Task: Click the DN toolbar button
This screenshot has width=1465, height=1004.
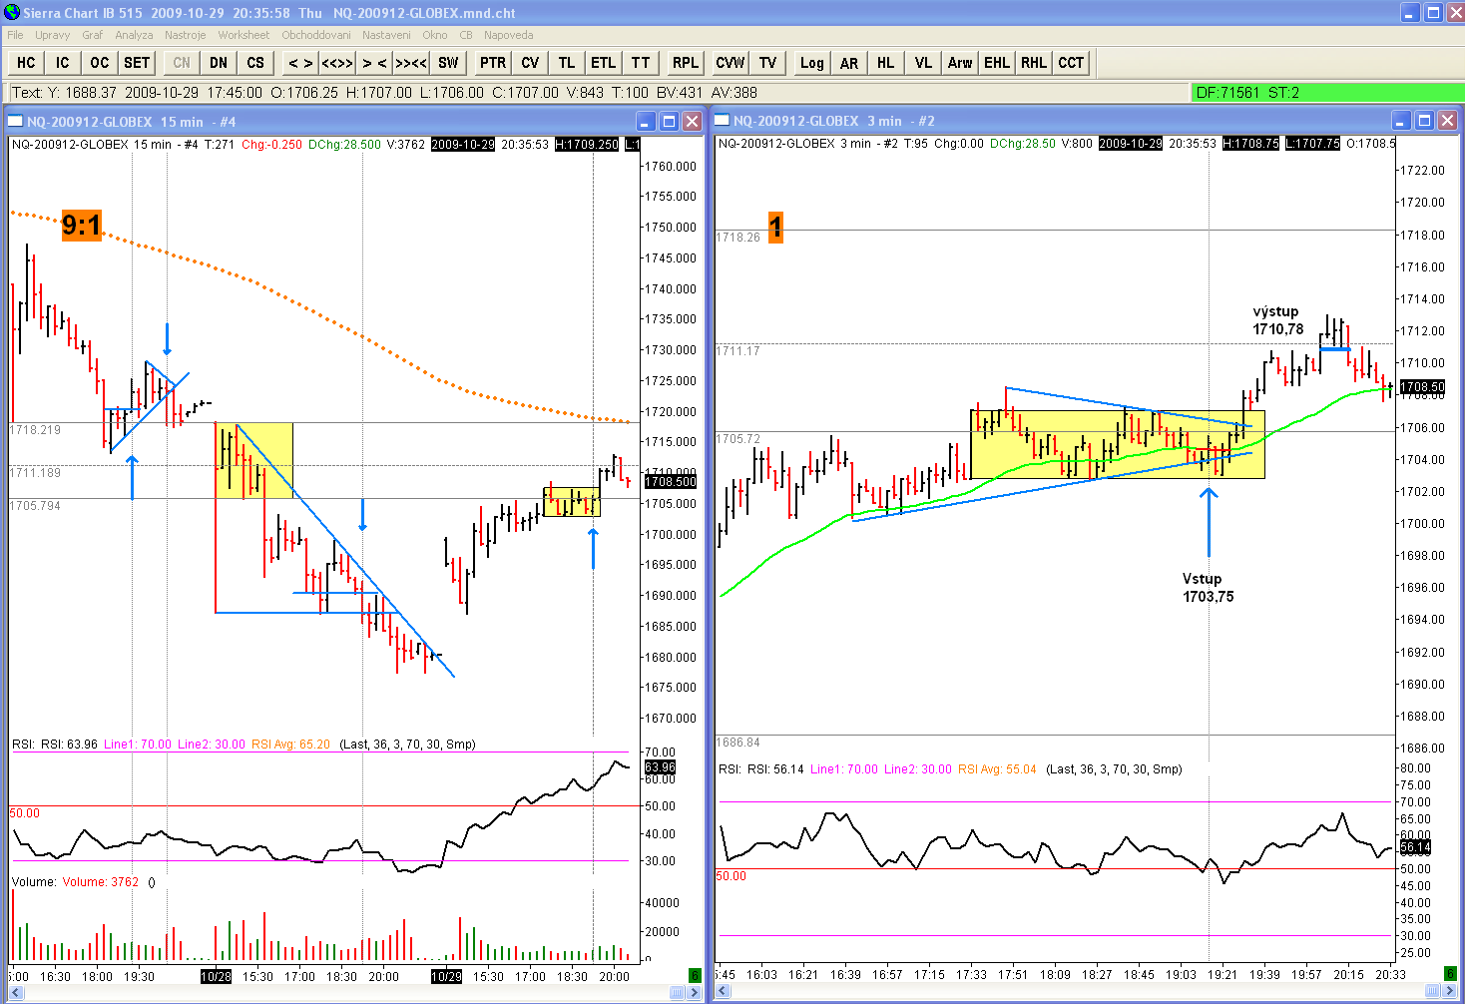Action: pyautogui.click(x=219, y=63)
